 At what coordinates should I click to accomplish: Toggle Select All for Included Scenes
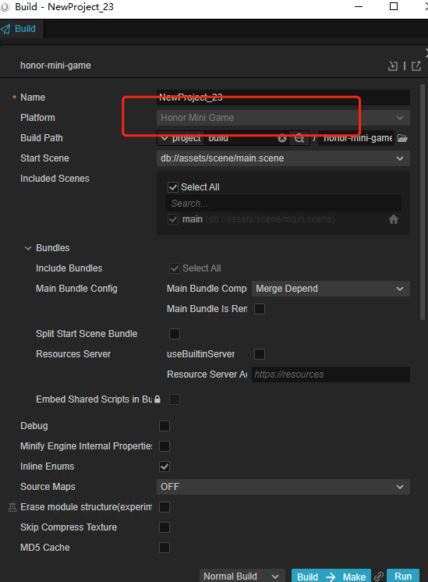pos(173,187)
